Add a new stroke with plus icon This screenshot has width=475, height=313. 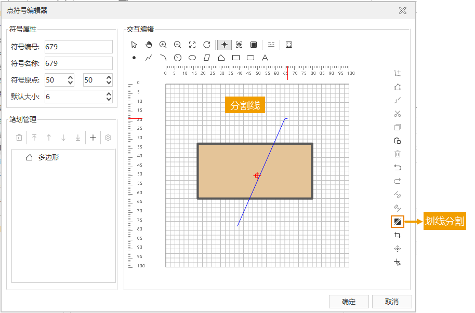click(x=93, y=138)
